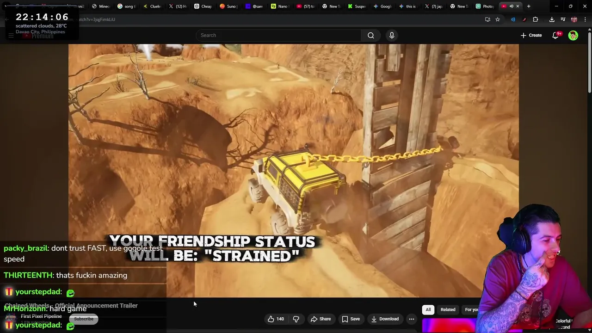Switch to the Cheap browser tab
The image size is (592, 333).
pyautogui.click(x=203, y=6)
